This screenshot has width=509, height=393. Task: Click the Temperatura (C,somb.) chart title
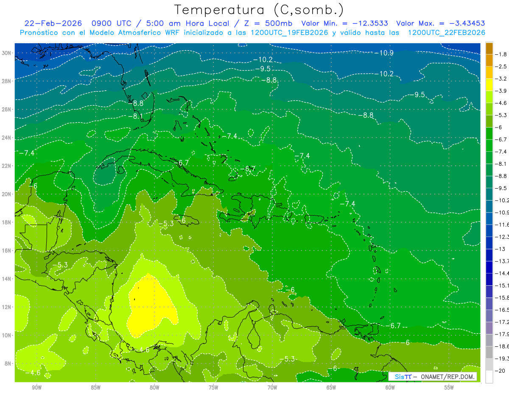pos(260,9)
